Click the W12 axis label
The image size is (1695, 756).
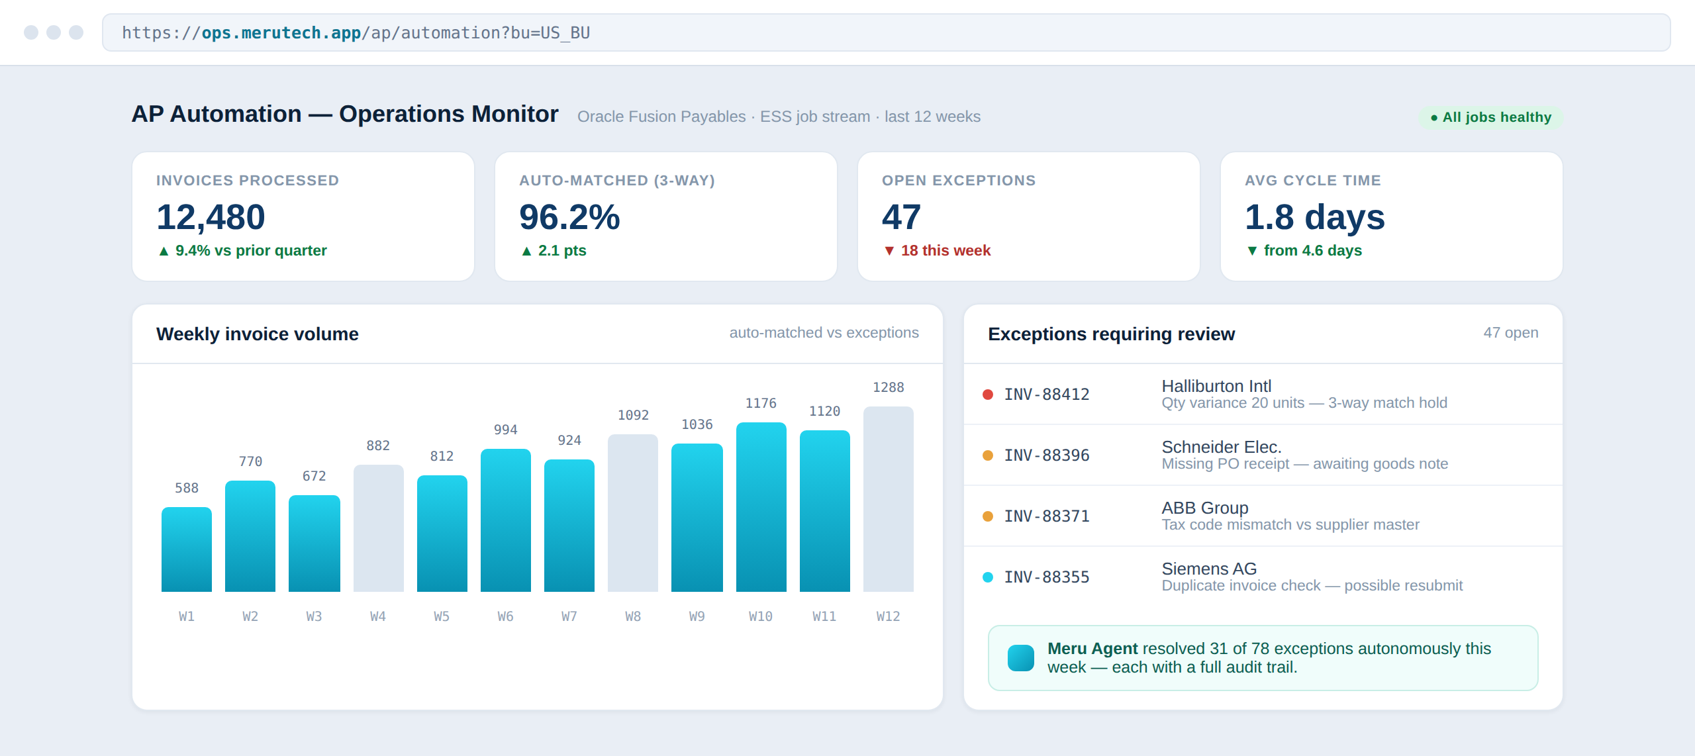coord(889,616)
